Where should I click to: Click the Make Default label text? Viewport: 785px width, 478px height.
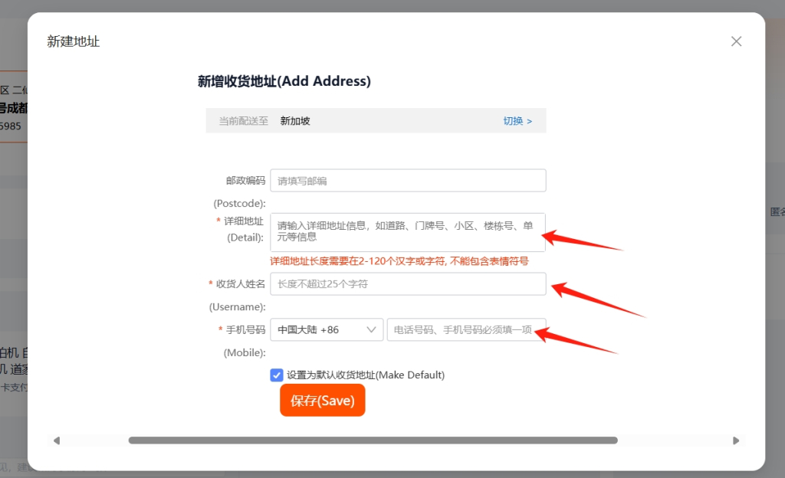pos(410,375)
